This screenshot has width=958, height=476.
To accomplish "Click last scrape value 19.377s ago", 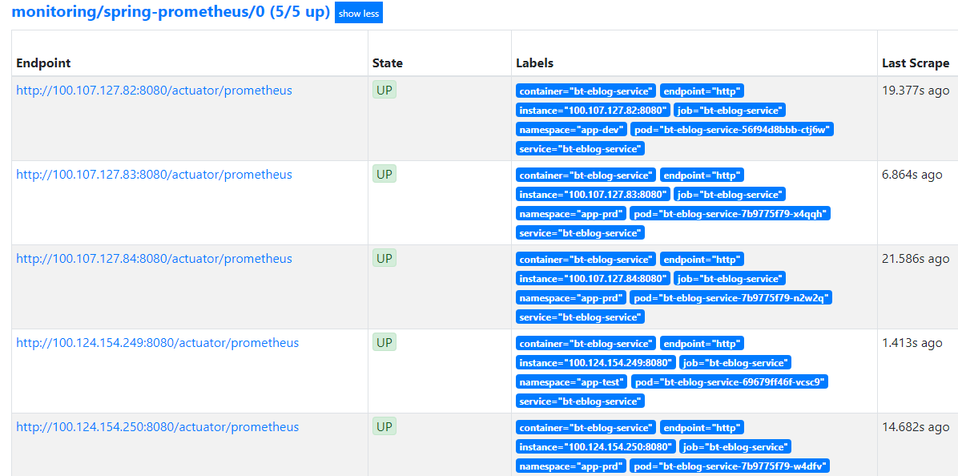I will 916,91.
